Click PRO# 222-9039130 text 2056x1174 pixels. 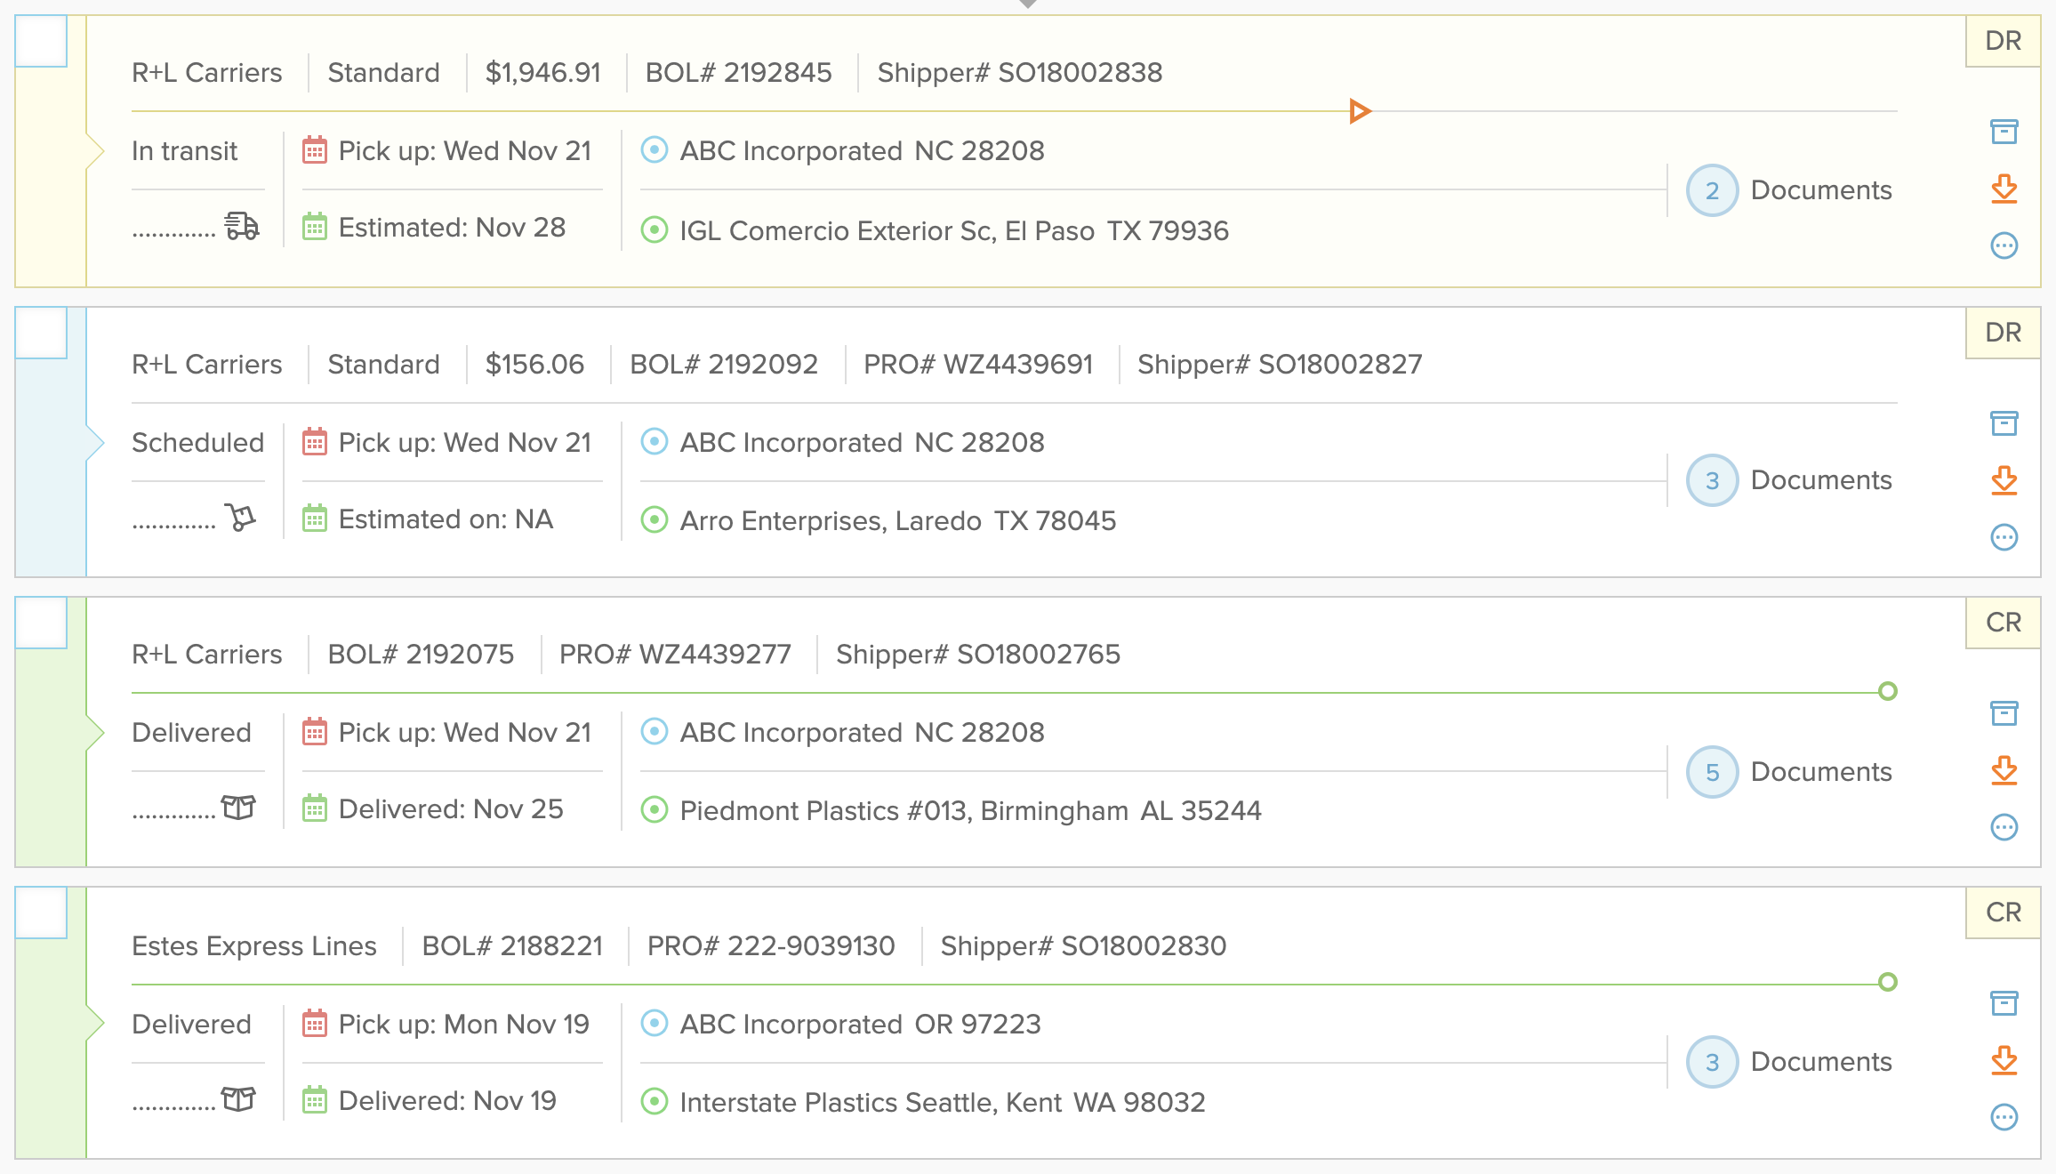[x=771, y=946]
